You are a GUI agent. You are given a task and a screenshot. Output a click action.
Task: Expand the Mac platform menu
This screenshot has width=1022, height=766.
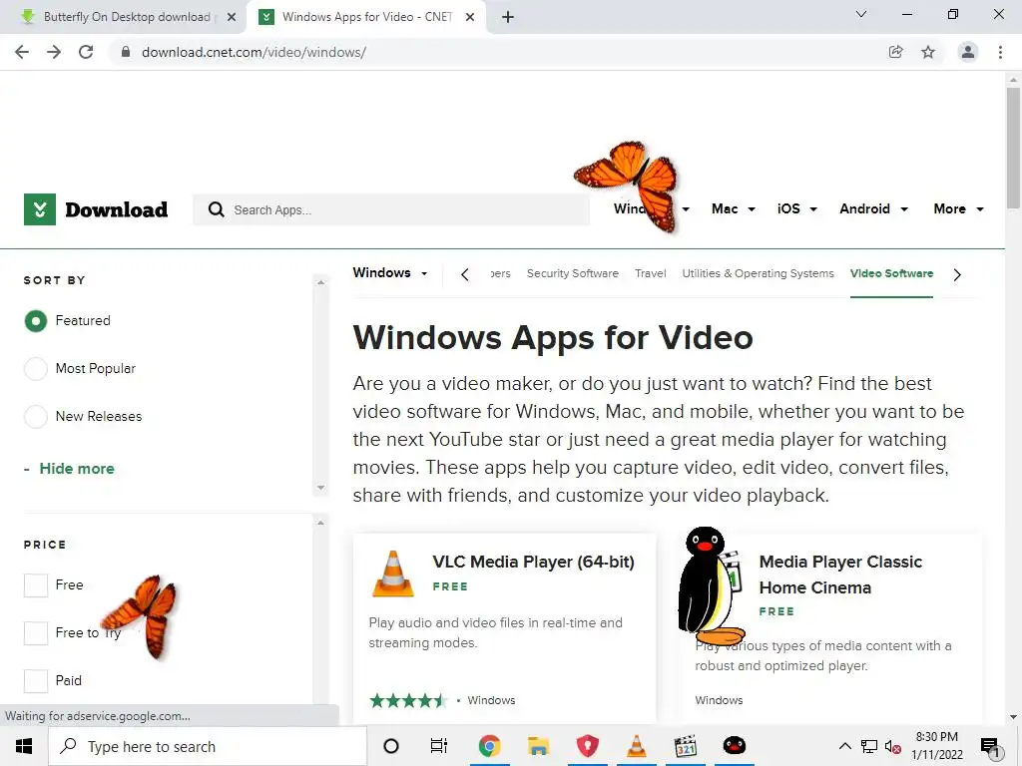[x=734, y=209]
